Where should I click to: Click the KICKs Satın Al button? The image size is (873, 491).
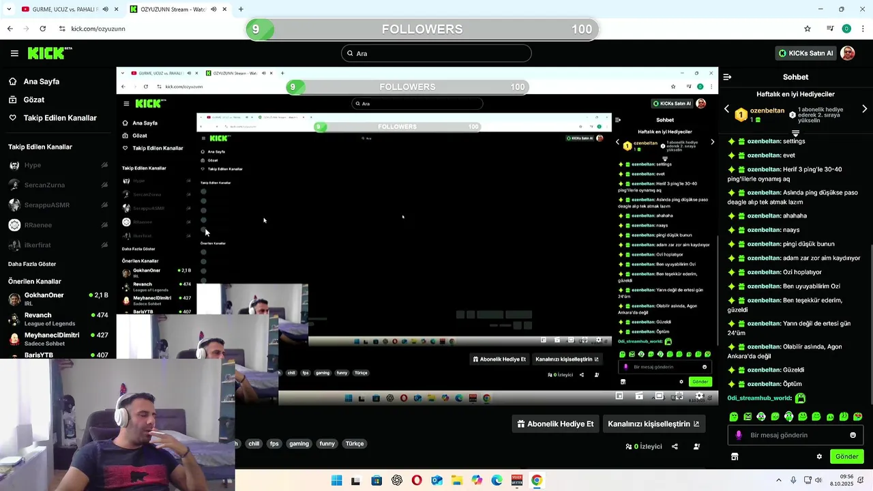coord(806,53)
